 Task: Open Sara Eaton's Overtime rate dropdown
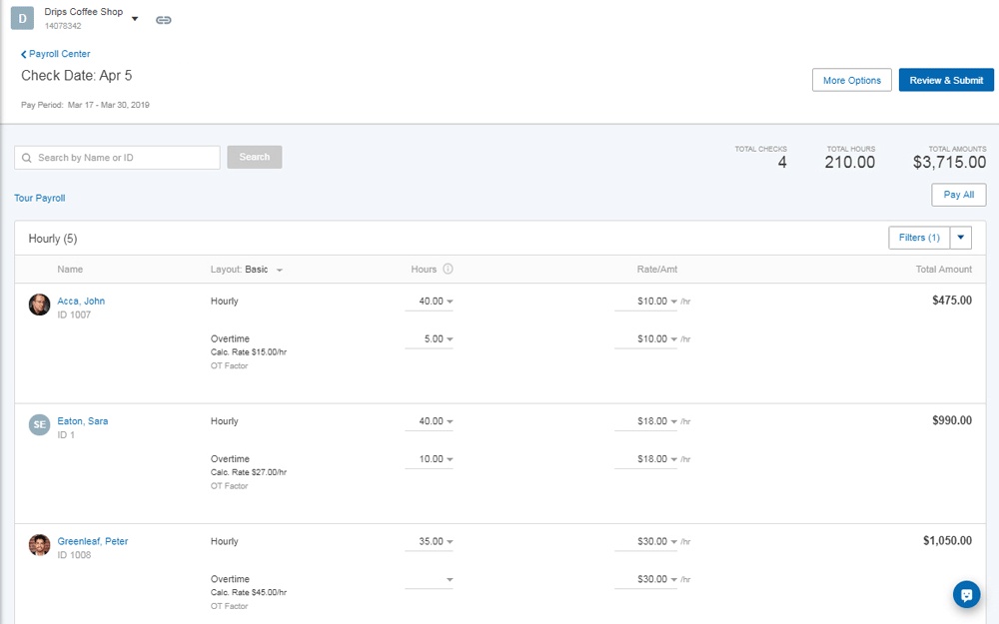[x=674, y=459]
